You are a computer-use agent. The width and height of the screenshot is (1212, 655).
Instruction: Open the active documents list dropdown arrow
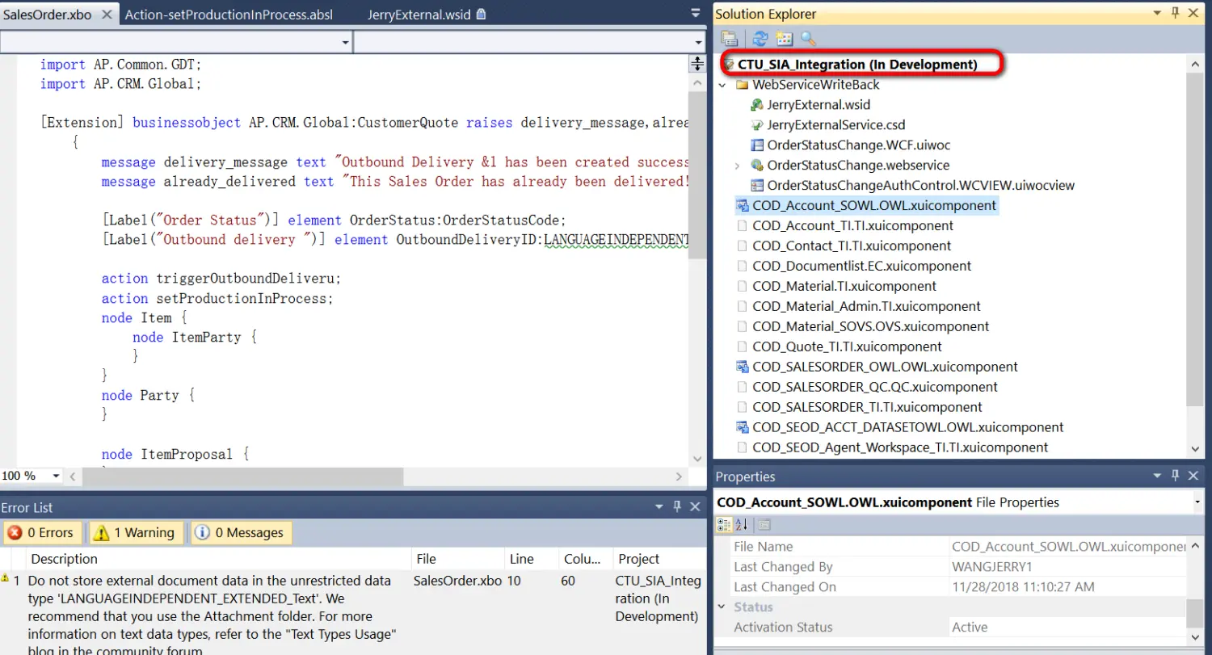(696, 14)
